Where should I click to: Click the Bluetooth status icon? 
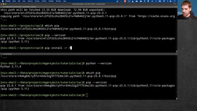[x=156, y=1]
